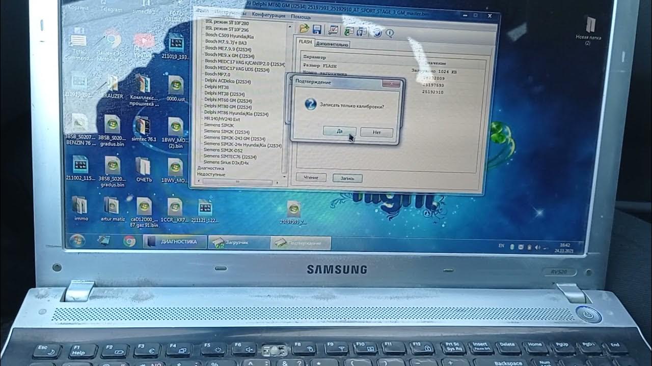Select Bosch C509 Hyundai/Kia in list
Viewport: 652px width, 366px height.
230,36
